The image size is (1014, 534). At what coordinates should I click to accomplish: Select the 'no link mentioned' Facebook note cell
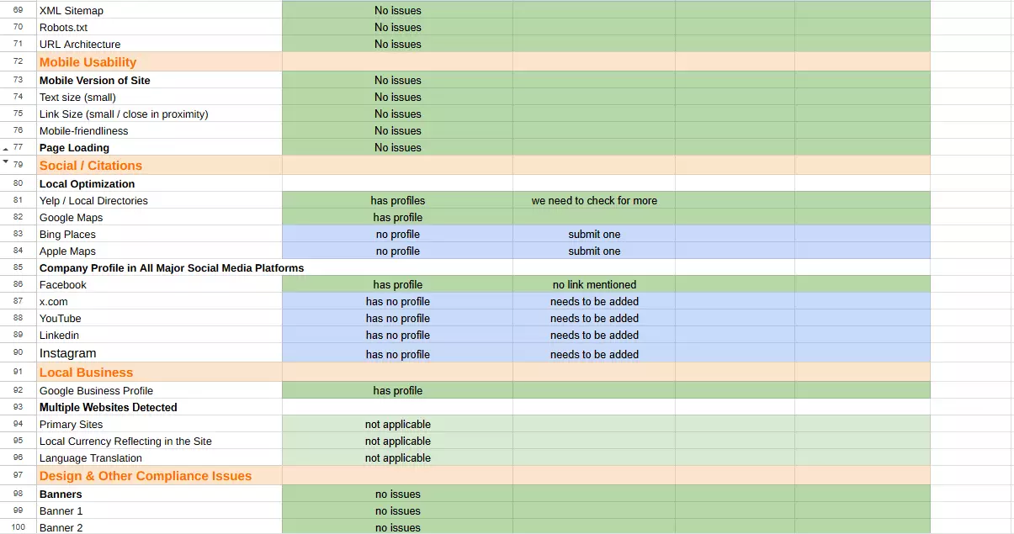click(594, 285)
